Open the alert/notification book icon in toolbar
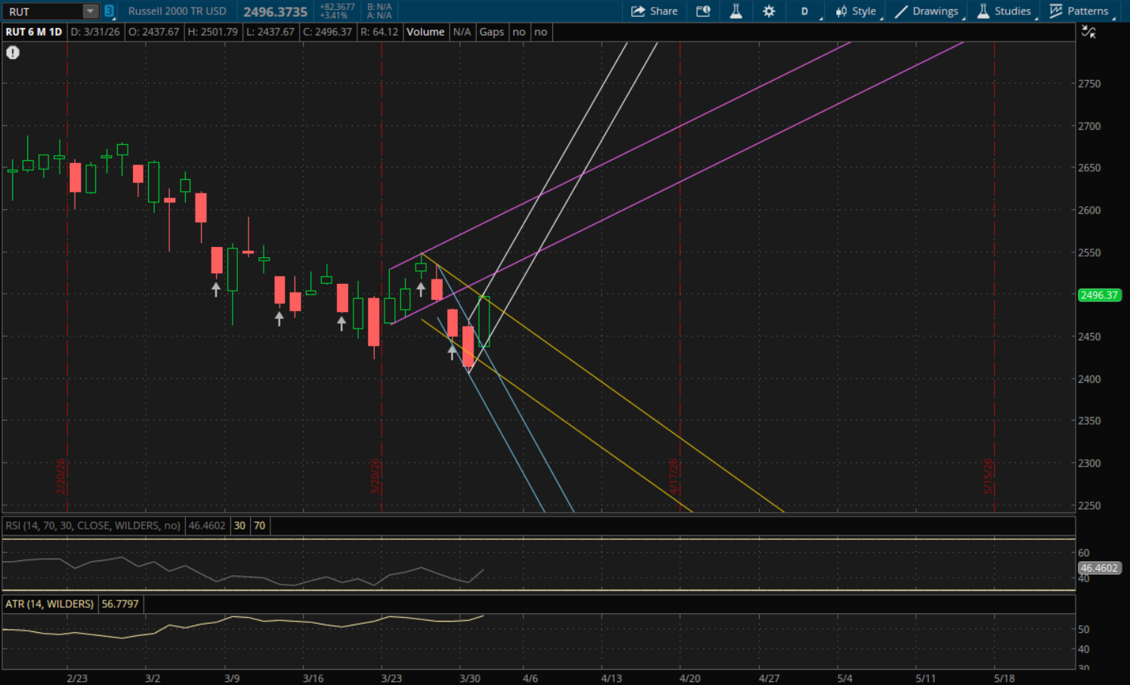This screenshot has width=1130, height=685. click(703, 11)
